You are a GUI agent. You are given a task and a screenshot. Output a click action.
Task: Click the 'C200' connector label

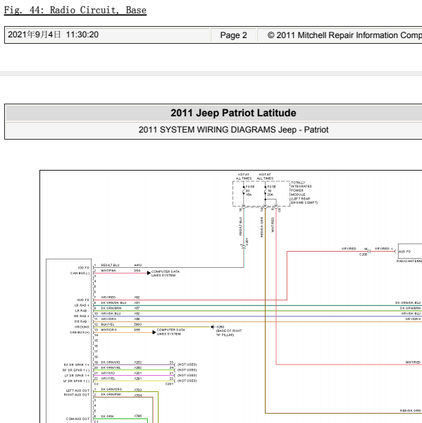pyautogui.click(x=363, y=255)
